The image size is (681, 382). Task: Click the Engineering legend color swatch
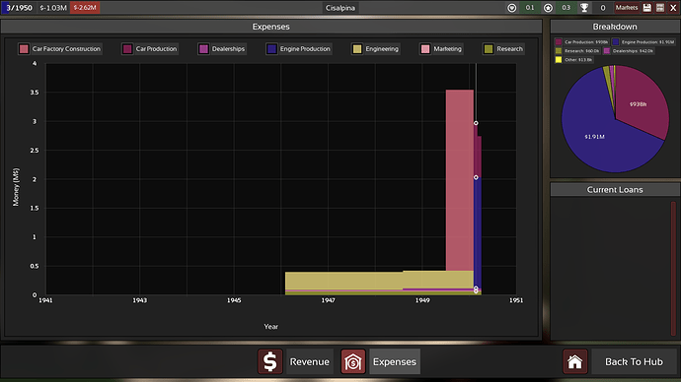(357, 49)
